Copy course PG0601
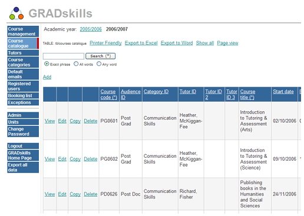The image size is (304, 216). click(75, 121)
